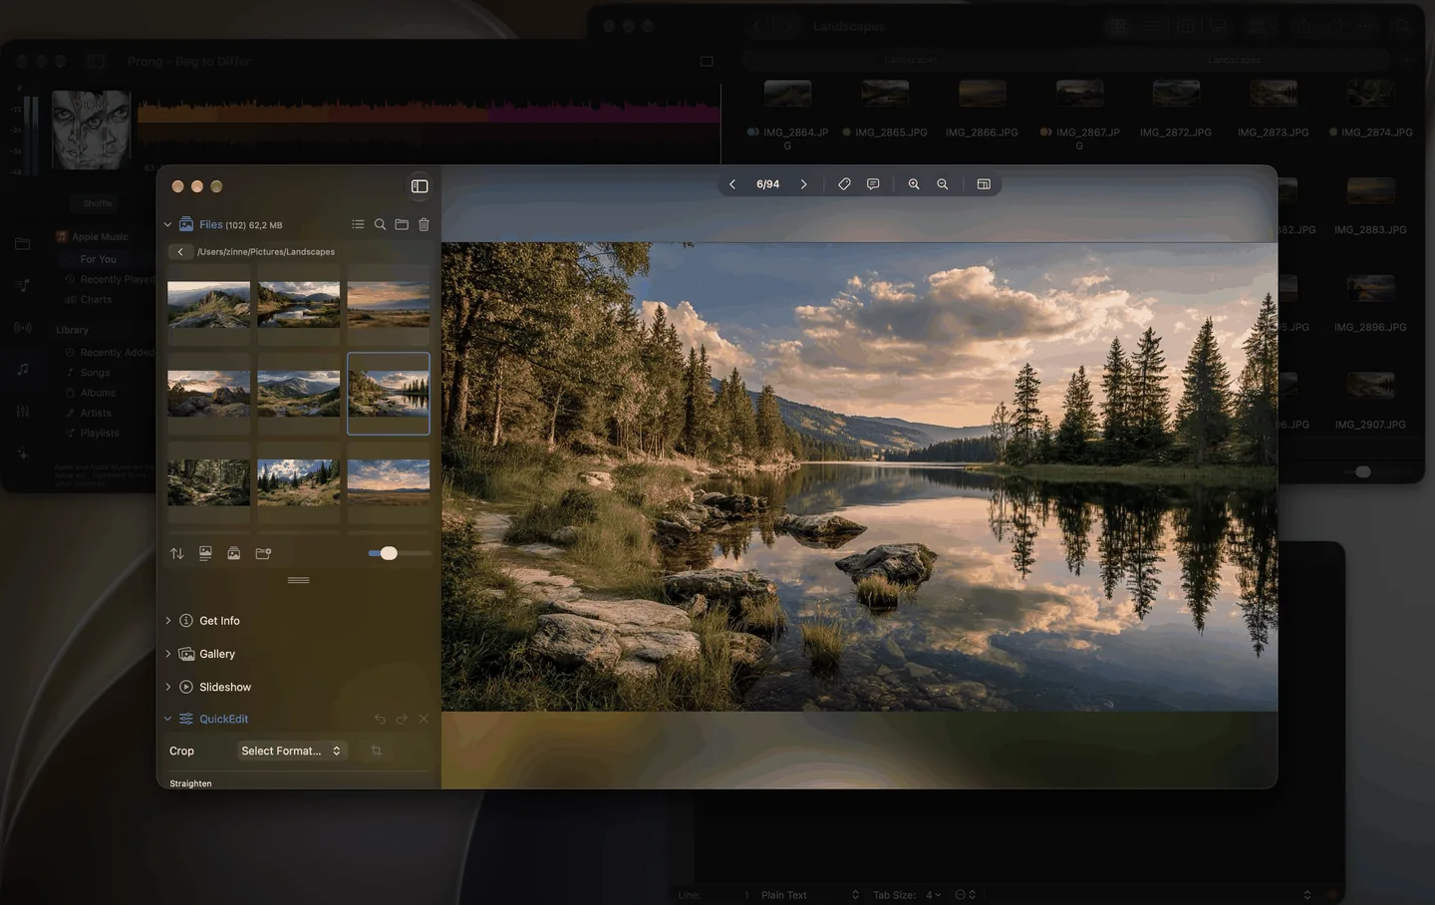This screenshot has height=905, width=1435.
Task: Expand the Gallery section
Action: pos(167,654)
